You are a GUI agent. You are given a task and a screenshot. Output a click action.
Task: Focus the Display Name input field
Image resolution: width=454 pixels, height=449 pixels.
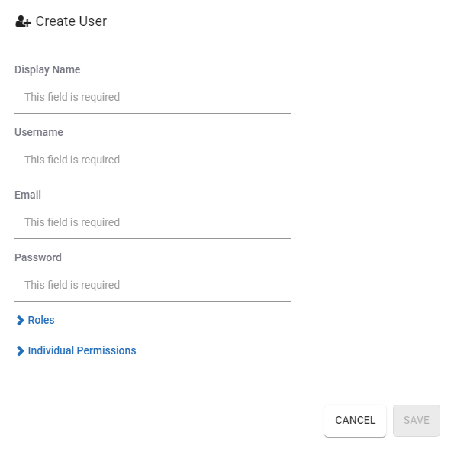pyautogui.click(x=153, y=97)
